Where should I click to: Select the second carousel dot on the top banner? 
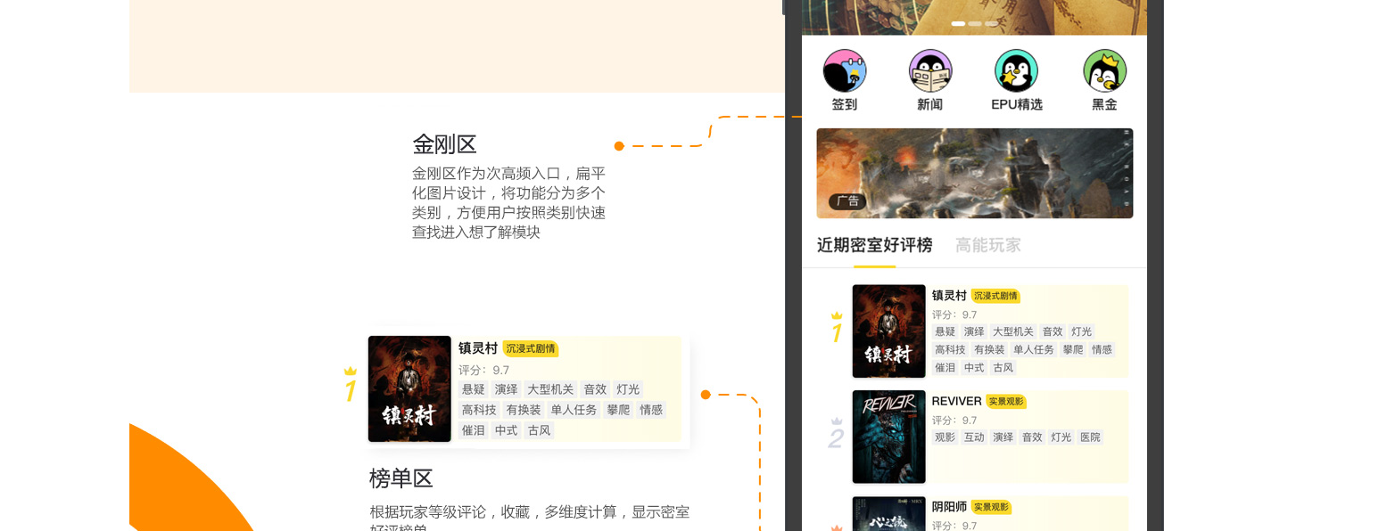tap(975, 24)
